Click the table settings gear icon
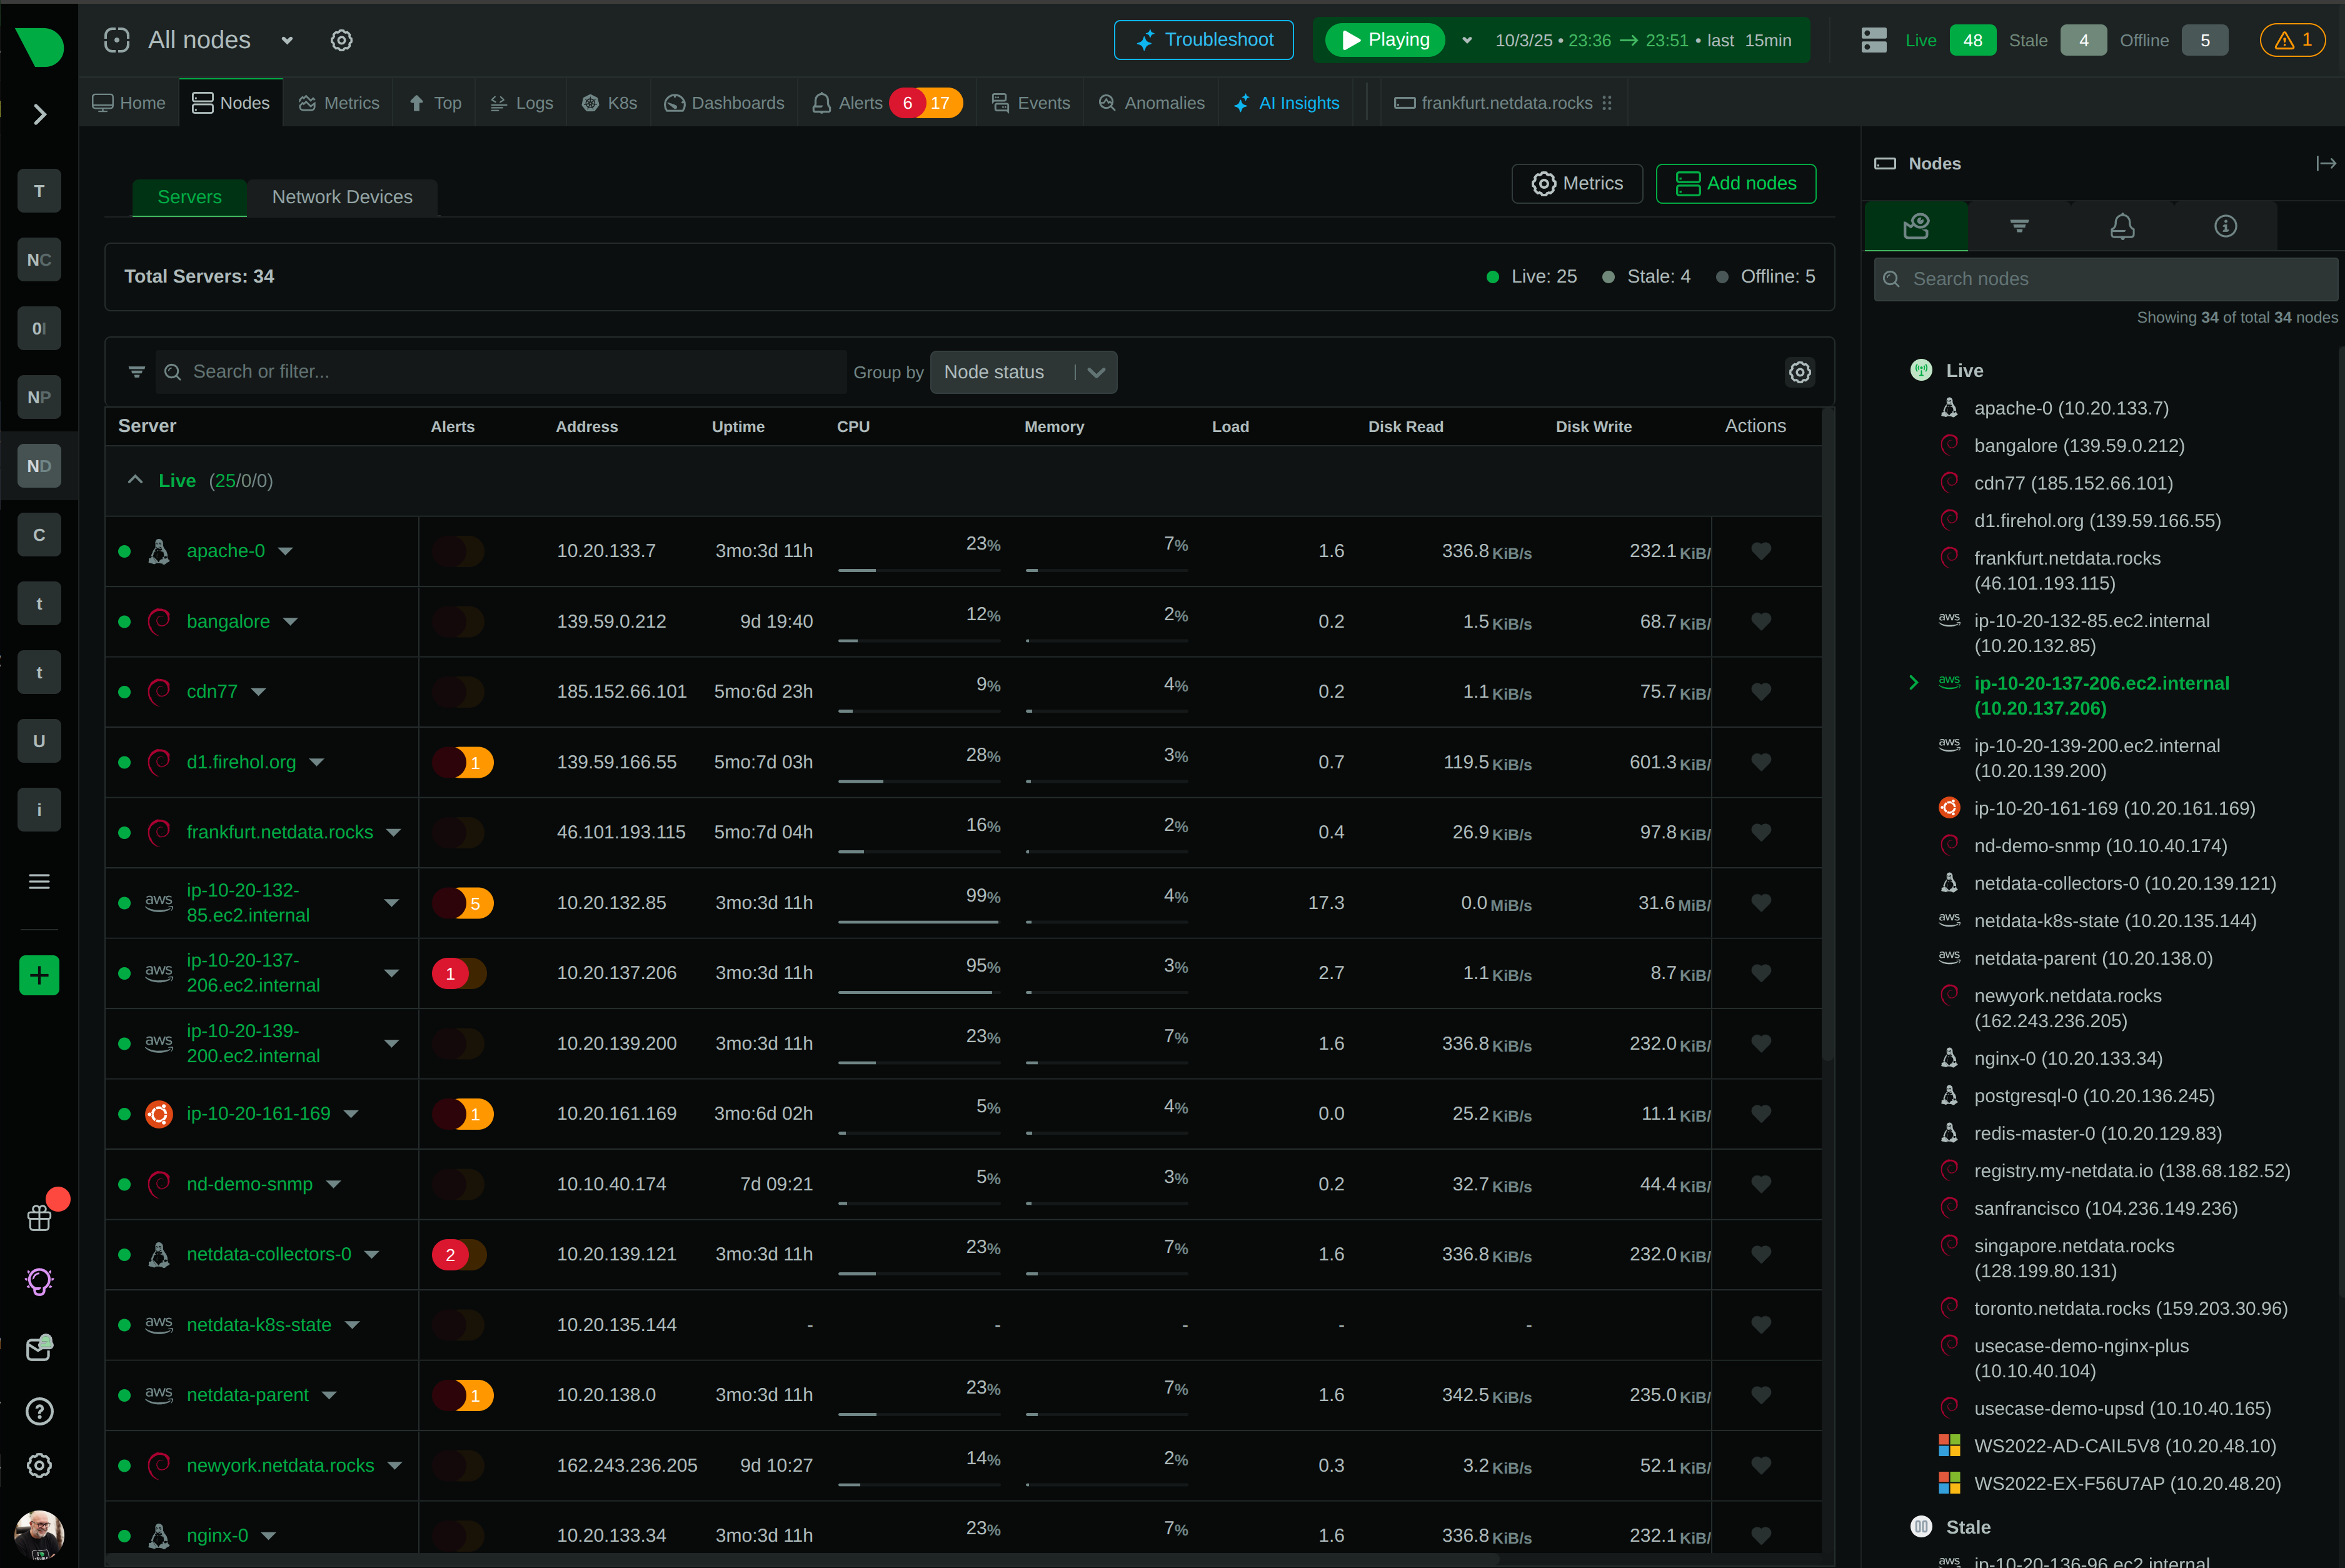Viewport: 2345px width, 1568px height. (1800, 372)
